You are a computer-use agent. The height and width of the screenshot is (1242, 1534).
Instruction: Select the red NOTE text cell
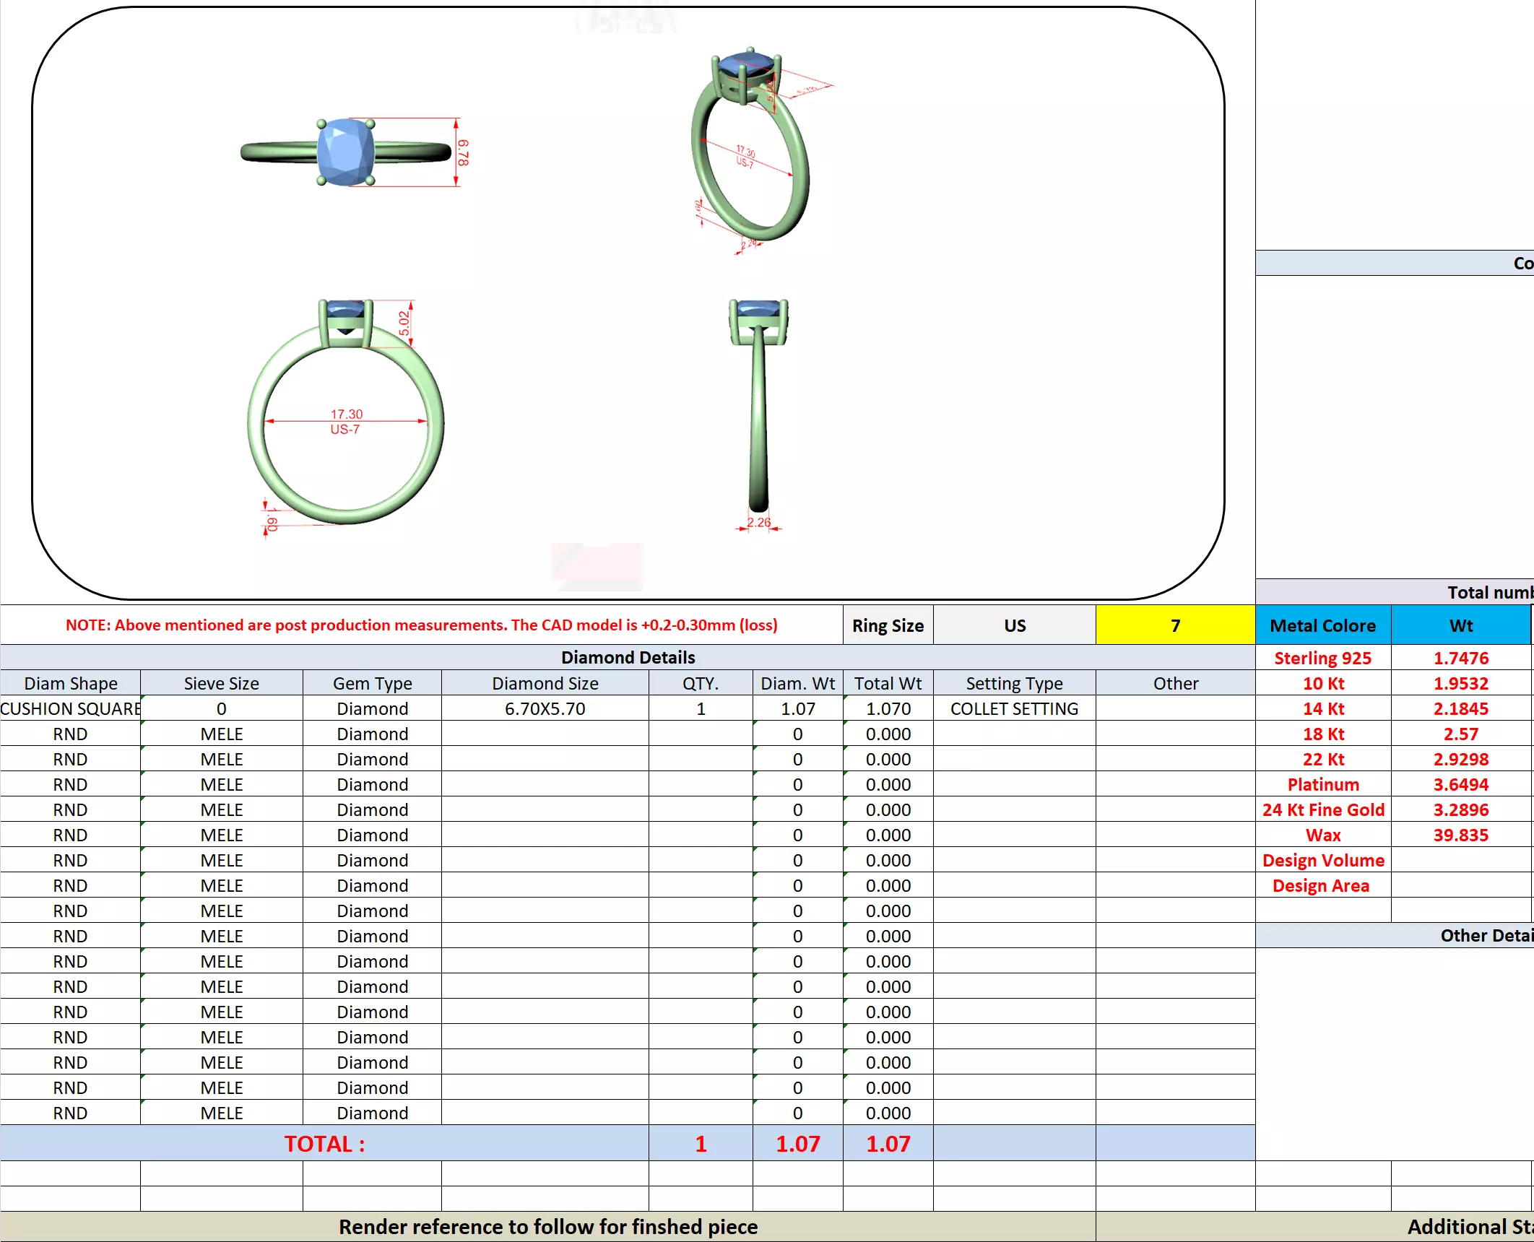421,625
